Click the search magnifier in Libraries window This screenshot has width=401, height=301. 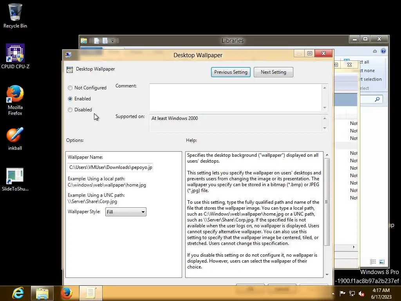378,99
